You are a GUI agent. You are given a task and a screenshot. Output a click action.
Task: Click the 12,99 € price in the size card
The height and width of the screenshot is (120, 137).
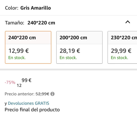coord(19,51)
